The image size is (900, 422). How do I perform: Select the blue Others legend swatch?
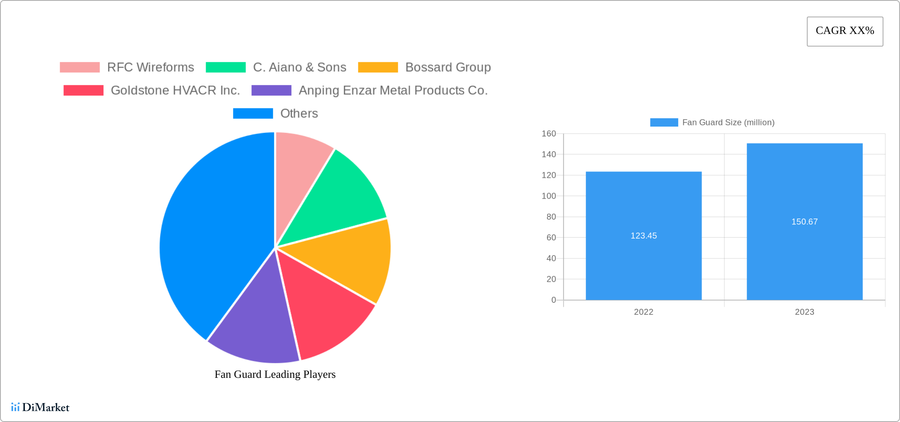point(253,114)
